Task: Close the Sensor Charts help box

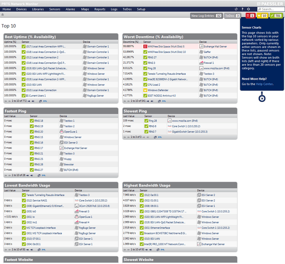Action: 262,99
